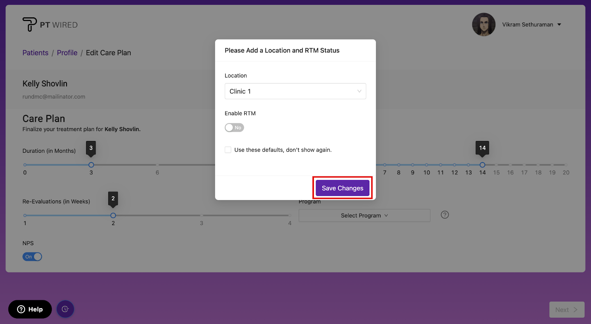Set the right slider to 10

point(427,165)
